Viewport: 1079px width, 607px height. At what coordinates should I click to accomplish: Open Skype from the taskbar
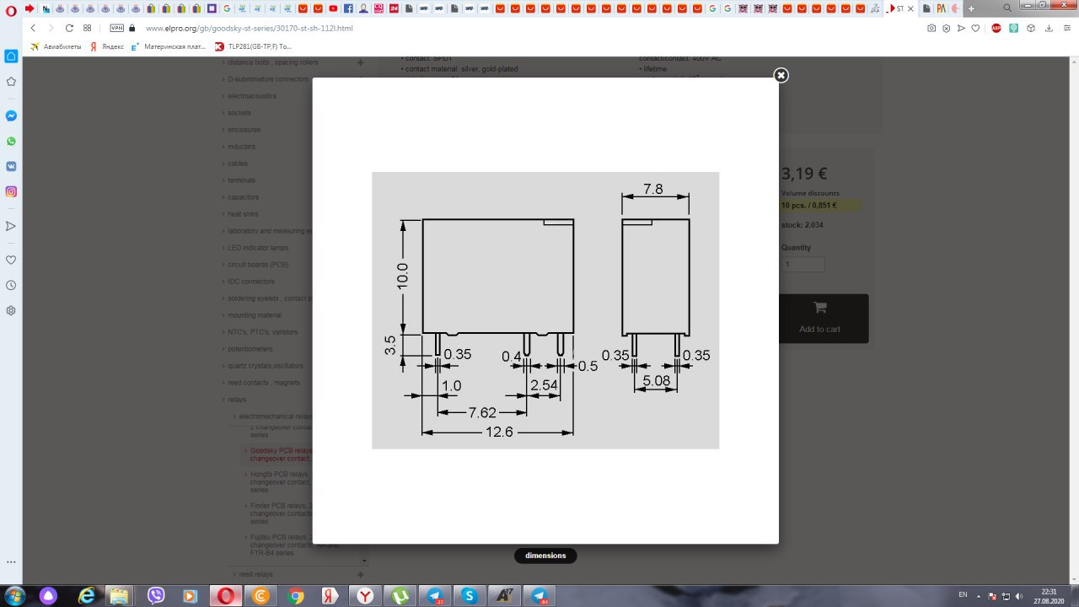tap(470, 596)
